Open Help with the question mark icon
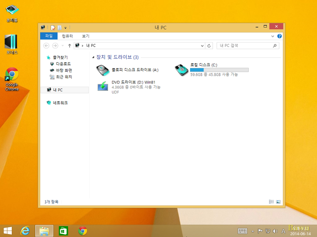317x237 pixels. pyautogui.click(x=279, y=36)
